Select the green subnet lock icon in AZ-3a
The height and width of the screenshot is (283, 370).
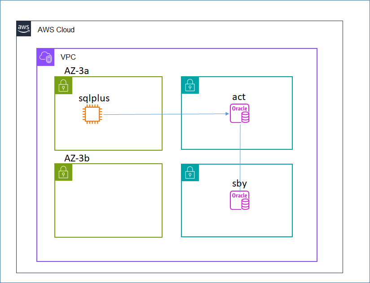[62, 86]
